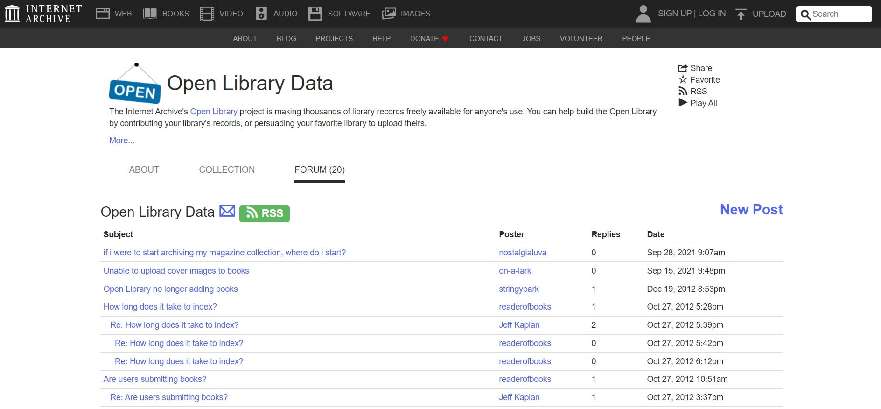Open the BLOG navigation link

click(x=287, y=39)
